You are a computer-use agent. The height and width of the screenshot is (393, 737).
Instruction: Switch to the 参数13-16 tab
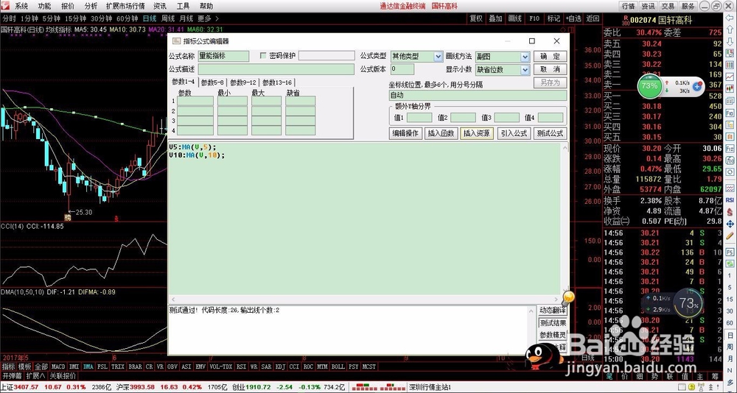pyautogui.click(x=277, y=82)
